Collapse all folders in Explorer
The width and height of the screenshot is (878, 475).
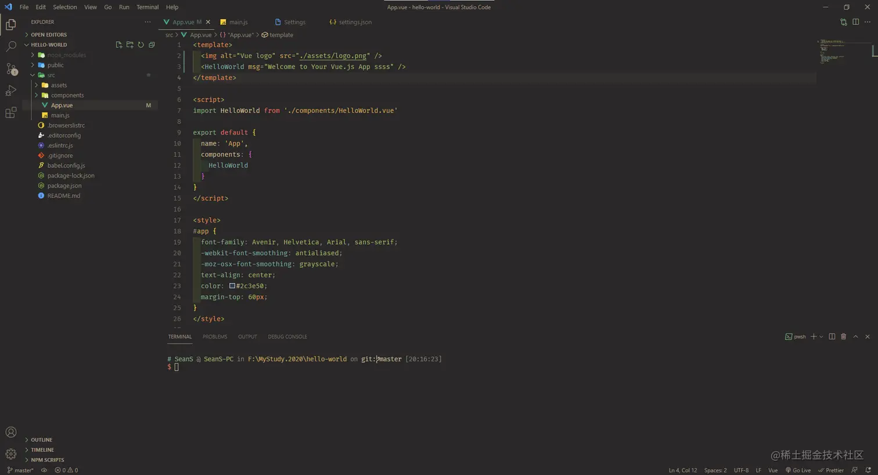click(152, 45)
